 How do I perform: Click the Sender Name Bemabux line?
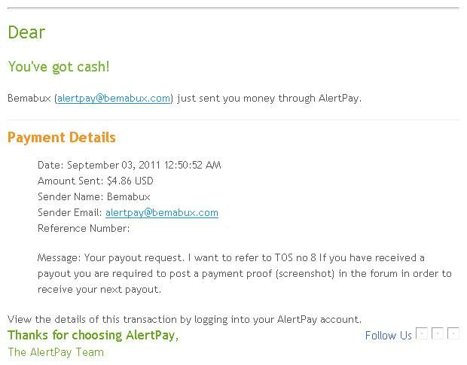pyautogui.click(x=94, y=196)
